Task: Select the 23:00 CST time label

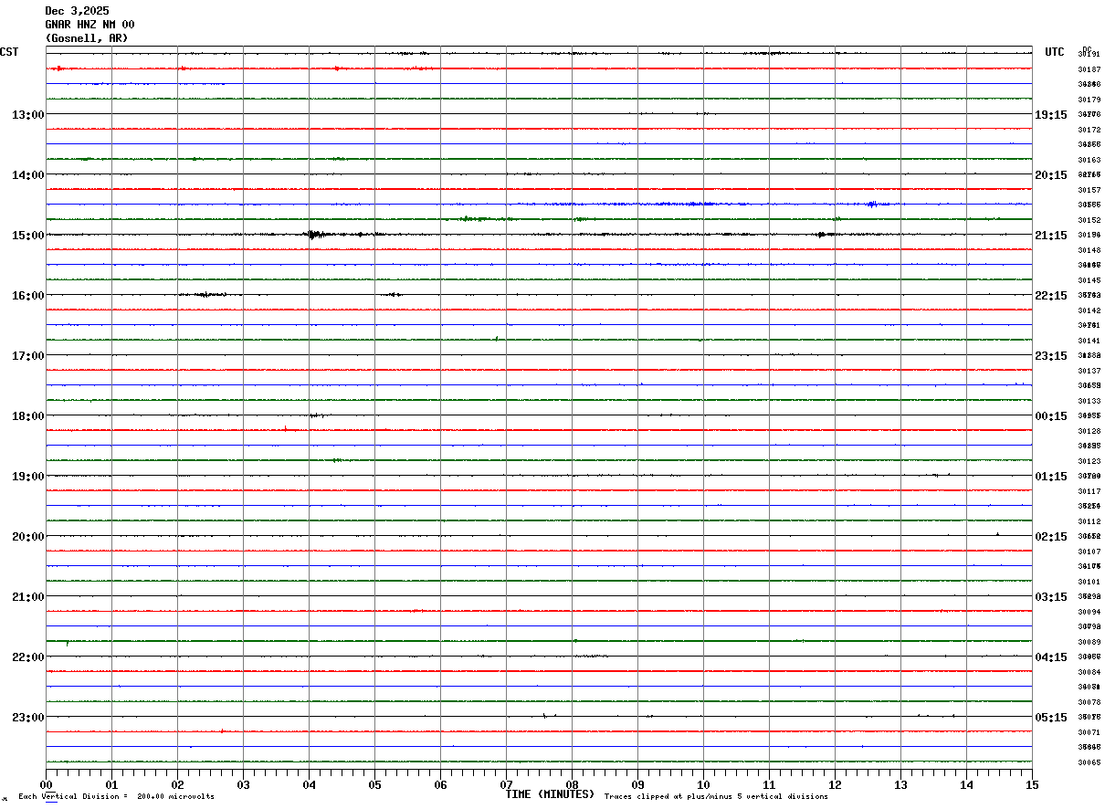Action: (28, 717)
